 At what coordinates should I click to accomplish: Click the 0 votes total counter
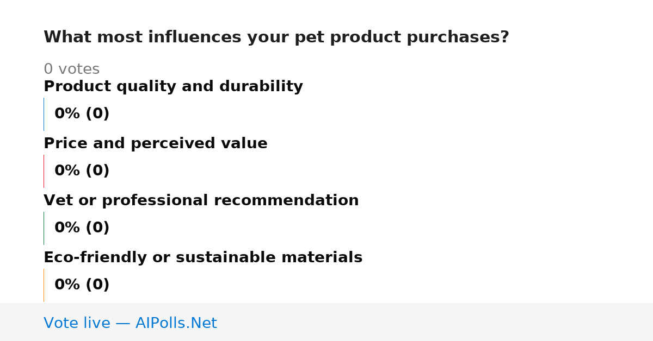coord(71,70)
